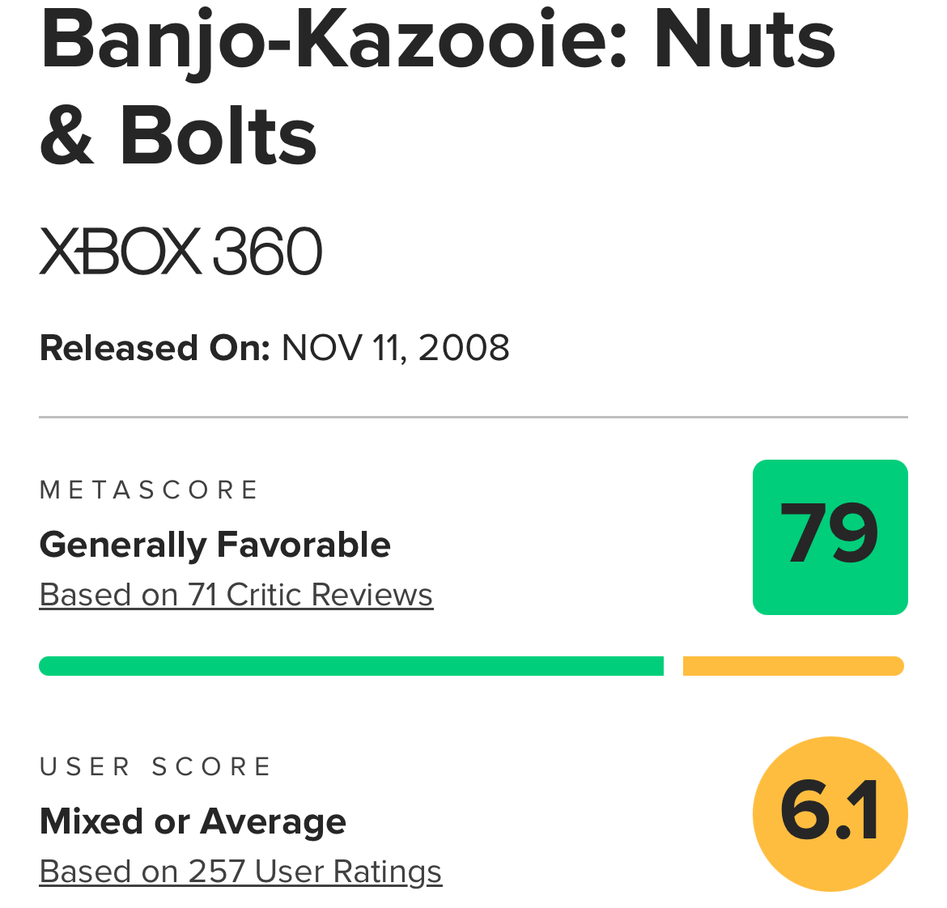The image size is (947, 908).
Task: Click the Xbox 360 platform logo
Action: click(x=180, y=251)
